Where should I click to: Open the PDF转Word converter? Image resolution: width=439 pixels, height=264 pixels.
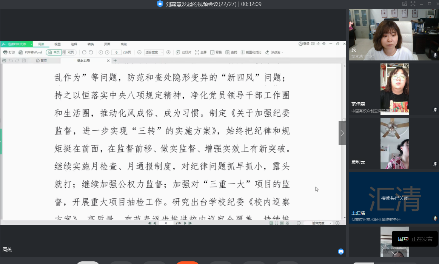31,52
